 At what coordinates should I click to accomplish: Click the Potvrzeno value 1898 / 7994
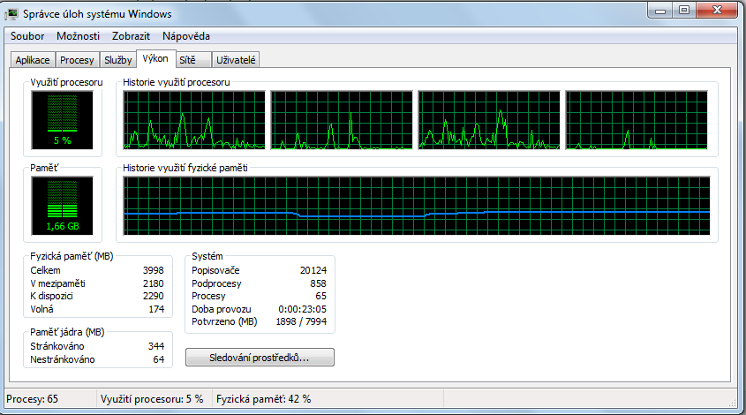[301, 321]
